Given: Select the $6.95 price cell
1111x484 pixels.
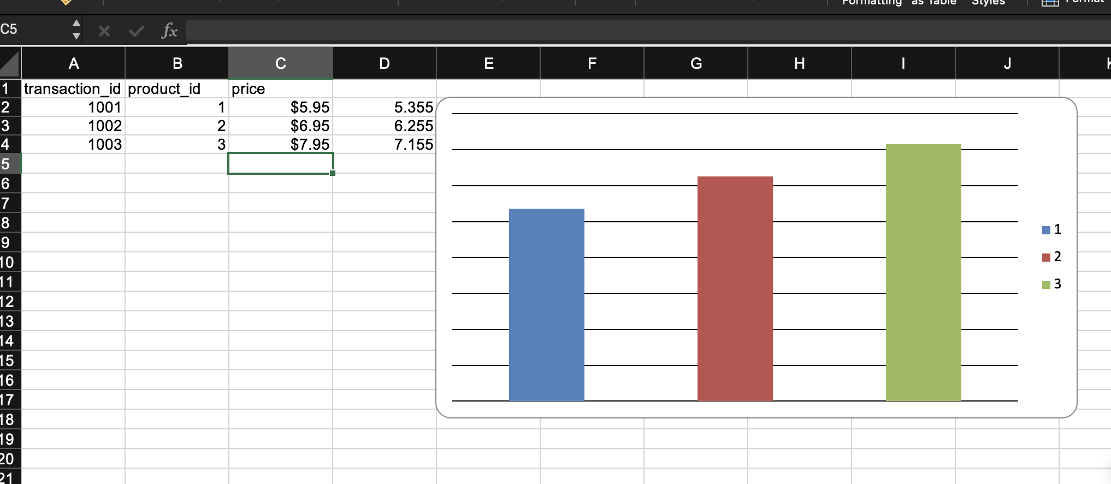Looking at the screenshot, I should pyautogui.click(x=281, y=126).
